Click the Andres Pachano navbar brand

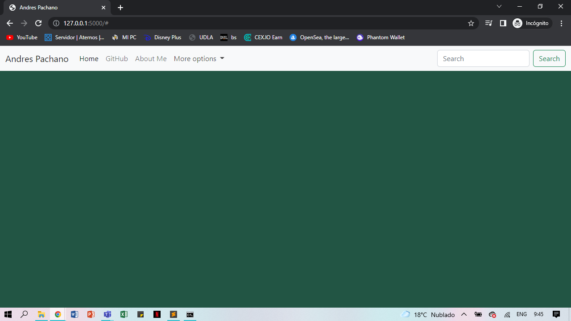37,59
